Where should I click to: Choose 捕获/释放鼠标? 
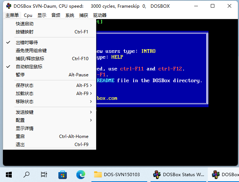click(x=50, y=58)
